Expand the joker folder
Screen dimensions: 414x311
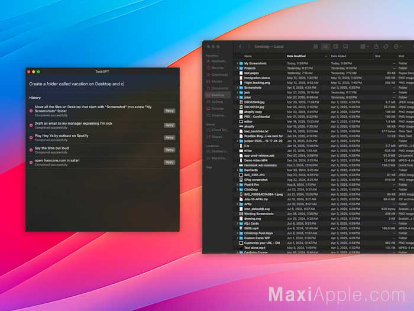[x=237, y=98]
